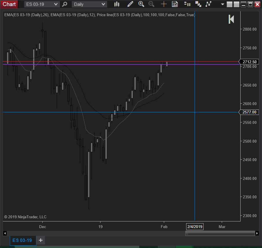The image size is (262, 248).
Task: Select the drawing tools pencil icon
Action: pyautogui.click(x=130, y=4)
